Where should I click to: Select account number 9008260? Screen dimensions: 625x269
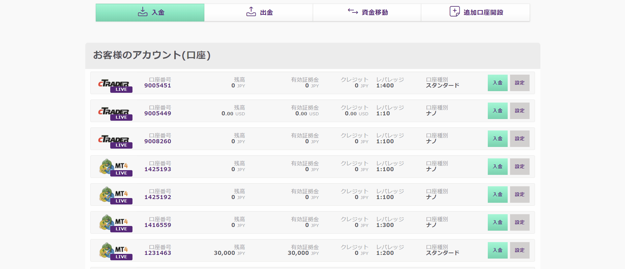coord(158,141)
